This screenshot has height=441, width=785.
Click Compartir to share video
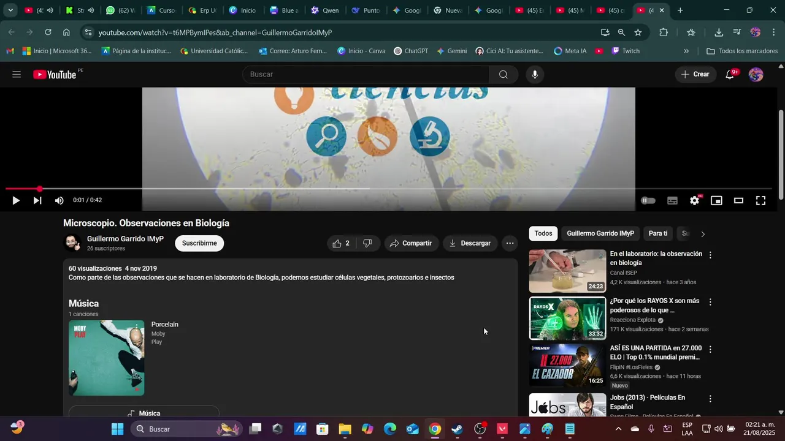tap(411, 243)
